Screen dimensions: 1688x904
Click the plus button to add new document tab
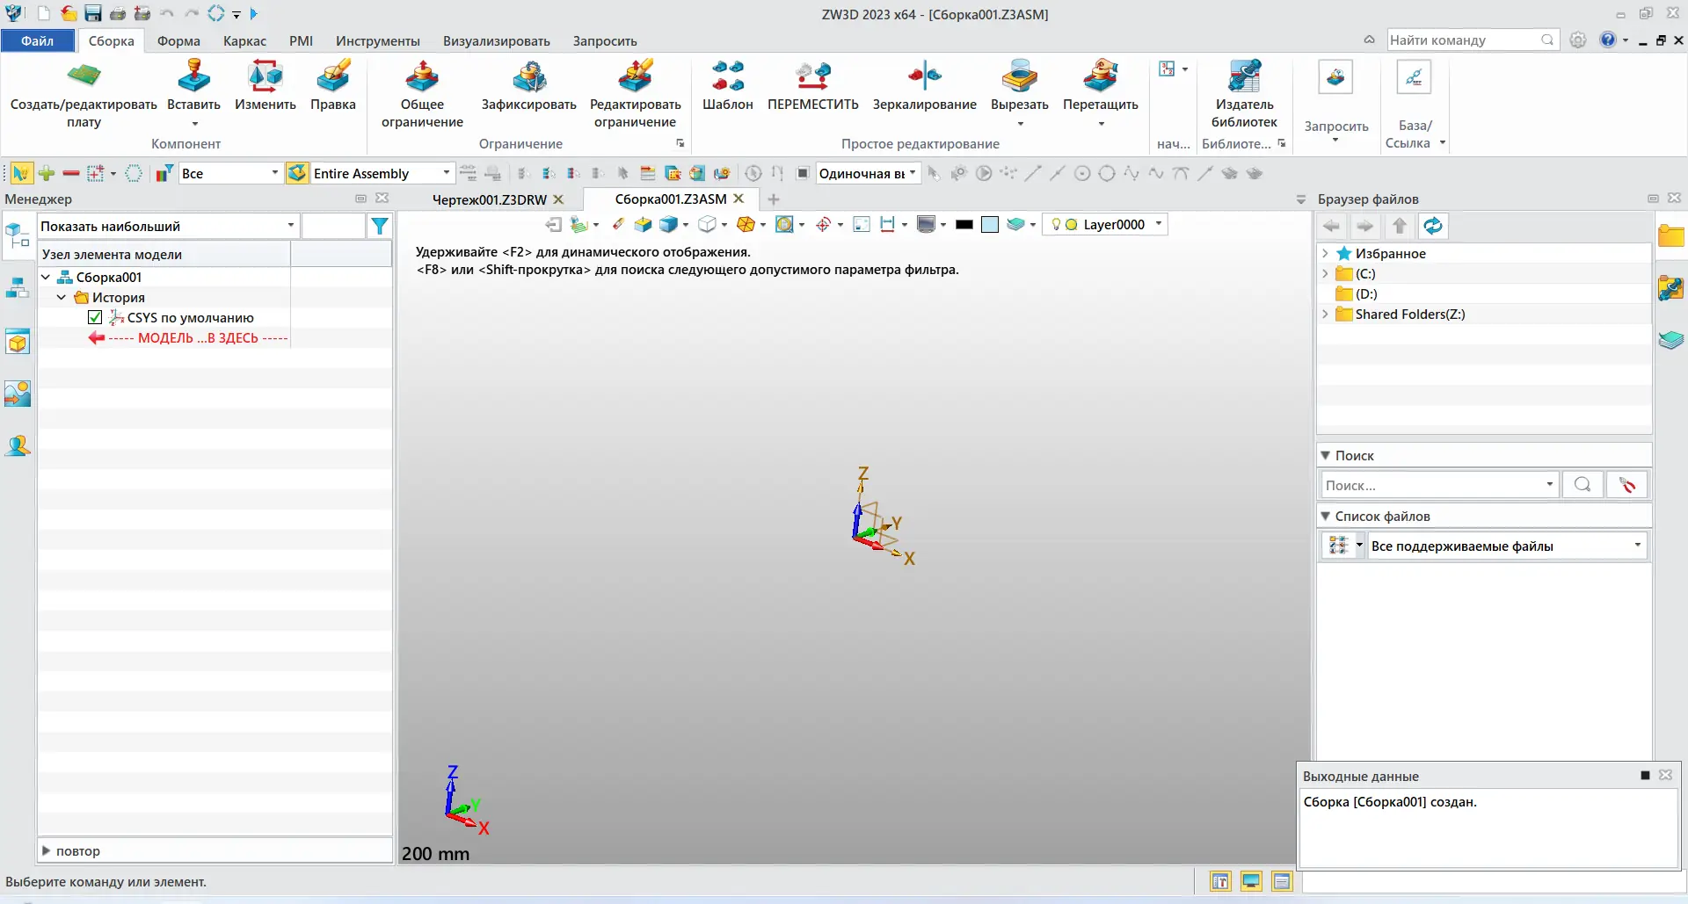tap(774, 199)
